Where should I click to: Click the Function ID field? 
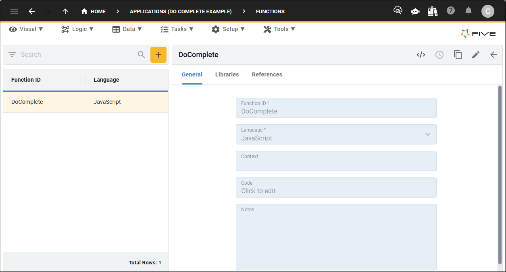point(336,108)
